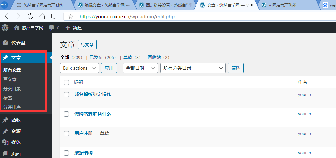Viewport: 336px width, 158px height.
Task: Click the 页面 pages icon
Action: point(5,153)
